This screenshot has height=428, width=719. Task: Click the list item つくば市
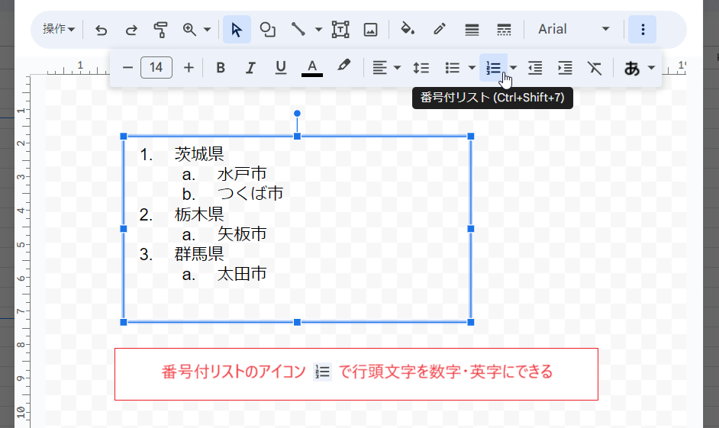pos(250,193)
